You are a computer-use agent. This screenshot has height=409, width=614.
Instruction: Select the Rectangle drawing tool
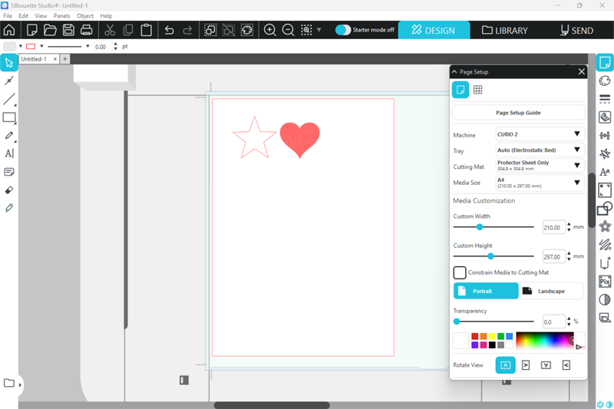pyautogui.click(x=9, y=118)
